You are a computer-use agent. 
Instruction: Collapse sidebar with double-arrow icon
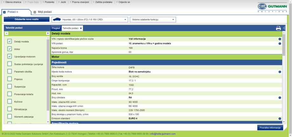pyautogui.click(x=7, y=33)
